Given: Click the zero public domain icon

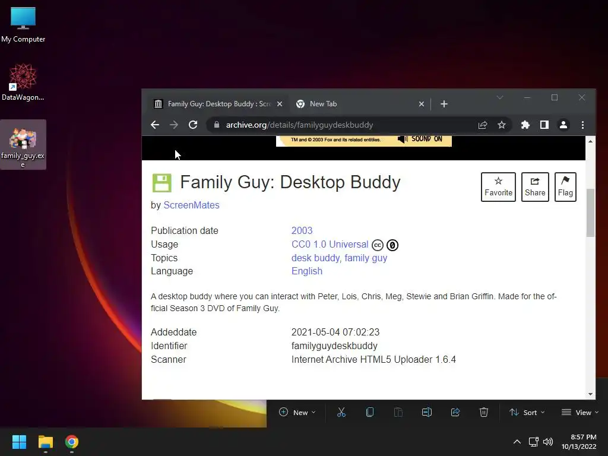Looking at the screenshot, I should pyautogui.click(x=392, y=245).
